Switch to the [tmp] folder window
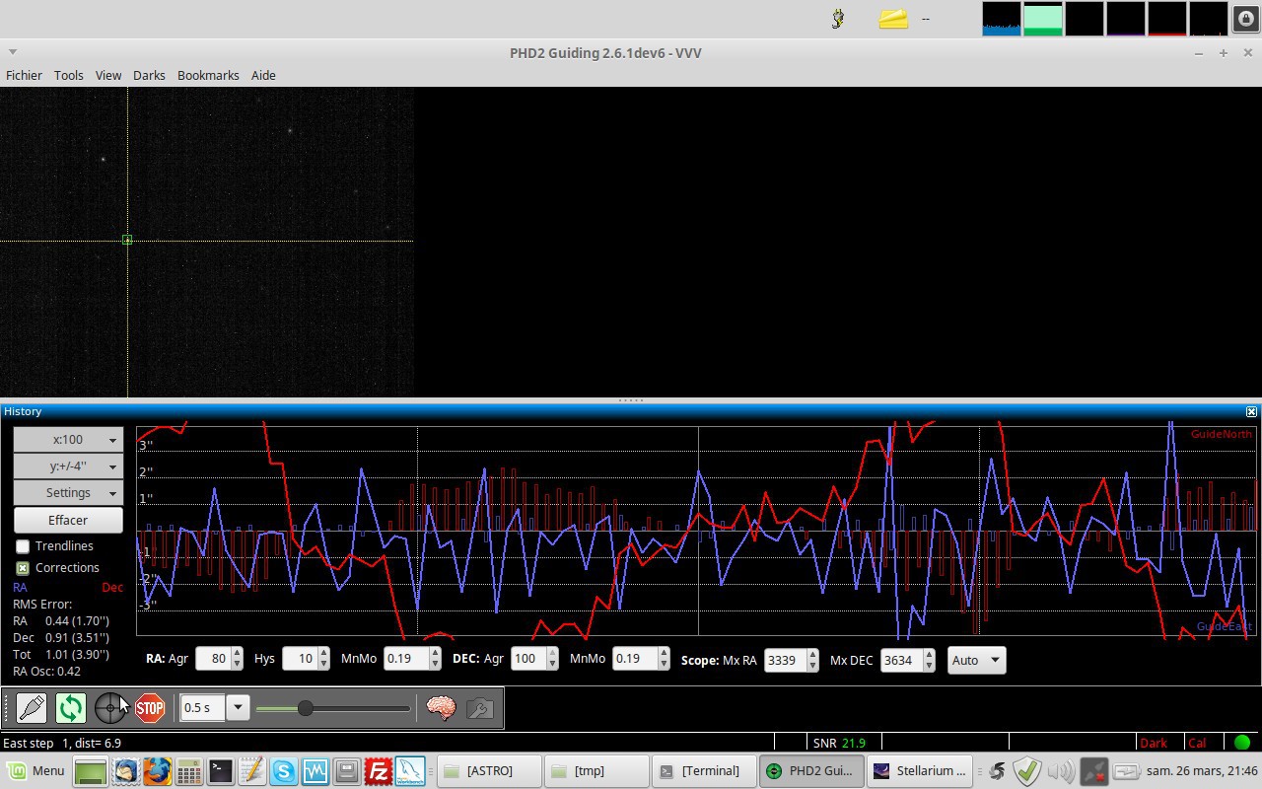Screen dimensions: 1262x789 (597, 771)
